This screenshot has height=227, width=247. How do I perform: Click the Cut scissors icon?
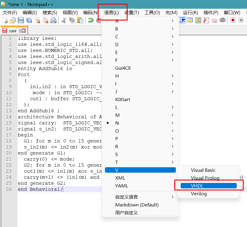point(64,20)
